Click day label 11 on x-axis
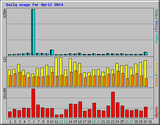160x125 pixels. coord(56,122)
